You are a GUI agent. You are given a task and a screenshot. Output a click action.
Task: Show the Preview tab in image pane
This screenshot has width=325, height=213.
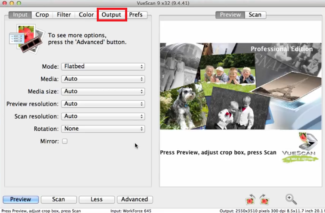[x=230, y=15]
